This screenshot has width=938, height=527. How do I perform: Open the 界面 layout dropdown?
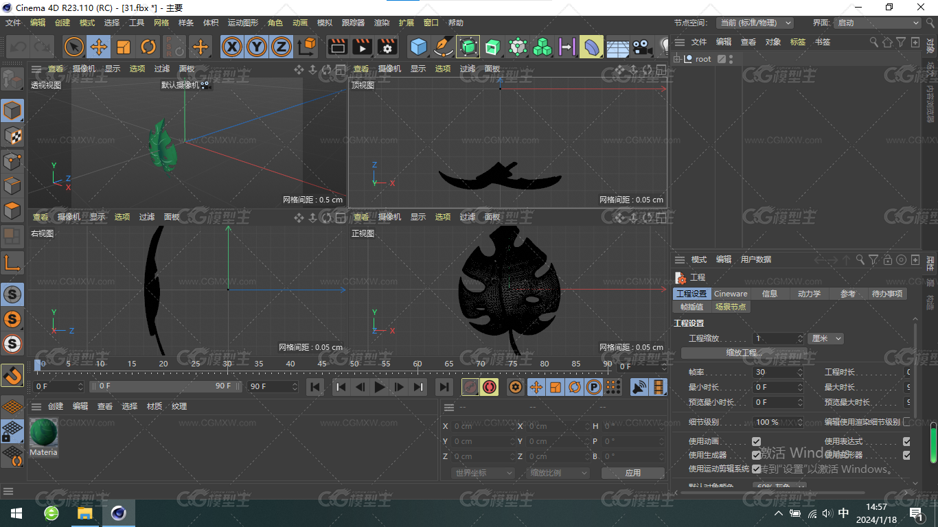(878, 23)
